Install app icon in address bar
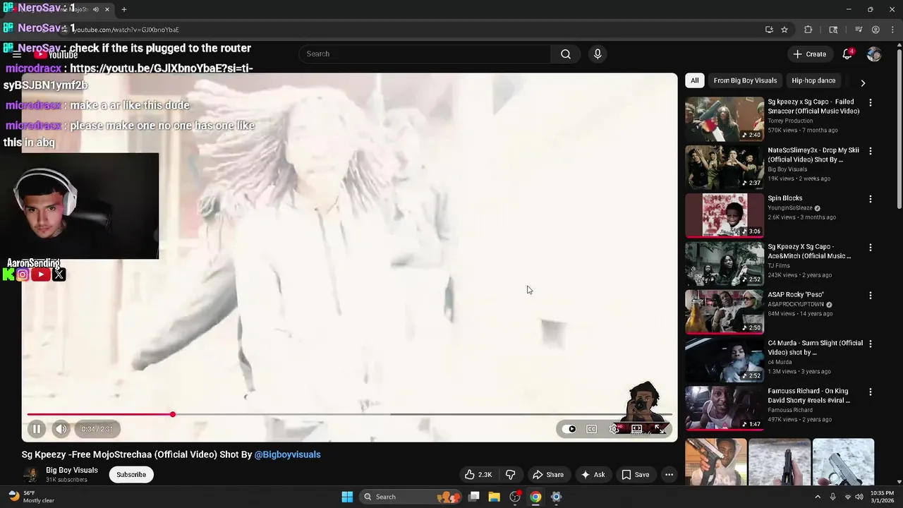This screenshot has width=903, height=508. pos(769,30)
